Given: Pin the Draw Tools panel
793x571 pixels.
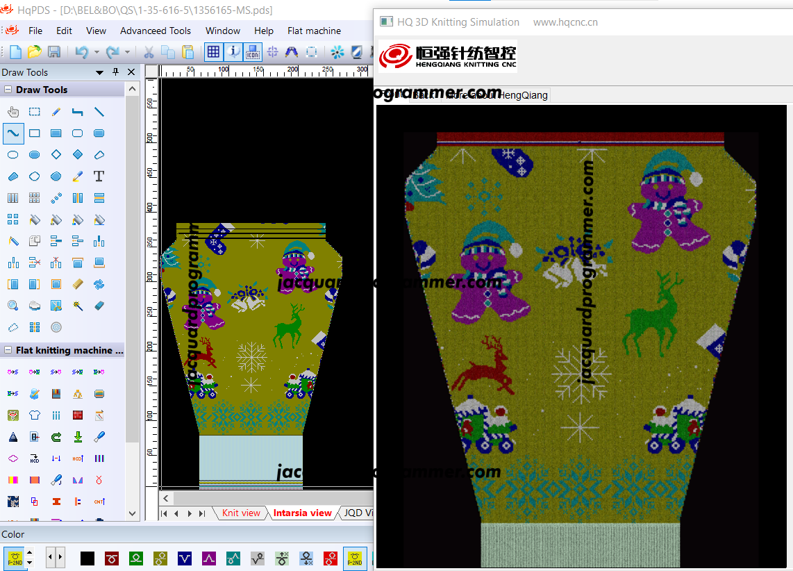Looking at the screenshot, I should tap(115, 72).
